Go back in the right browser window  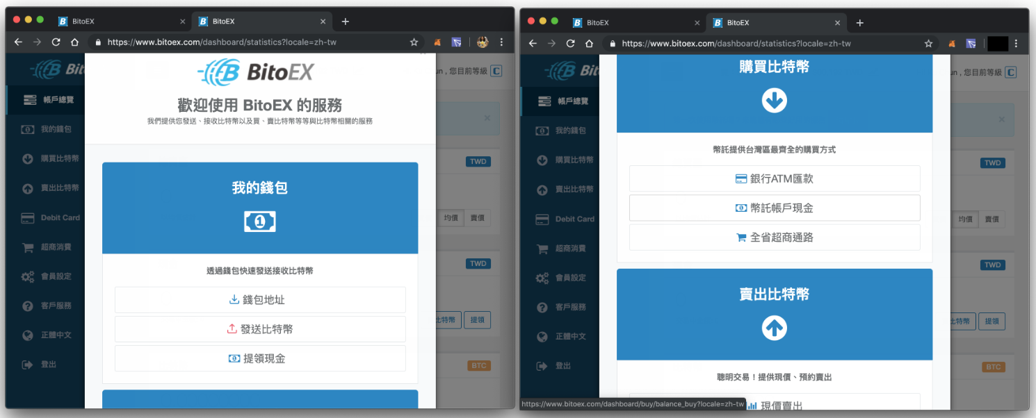pos(533,43)
